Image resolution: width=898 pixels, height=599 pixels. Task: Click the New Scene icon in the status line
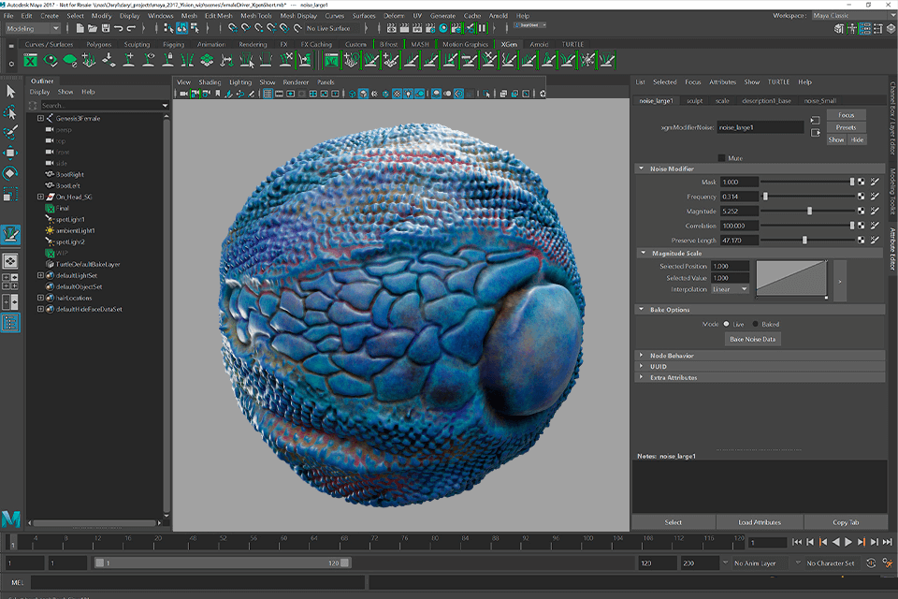pyautogui.click(x=80, y=28)
